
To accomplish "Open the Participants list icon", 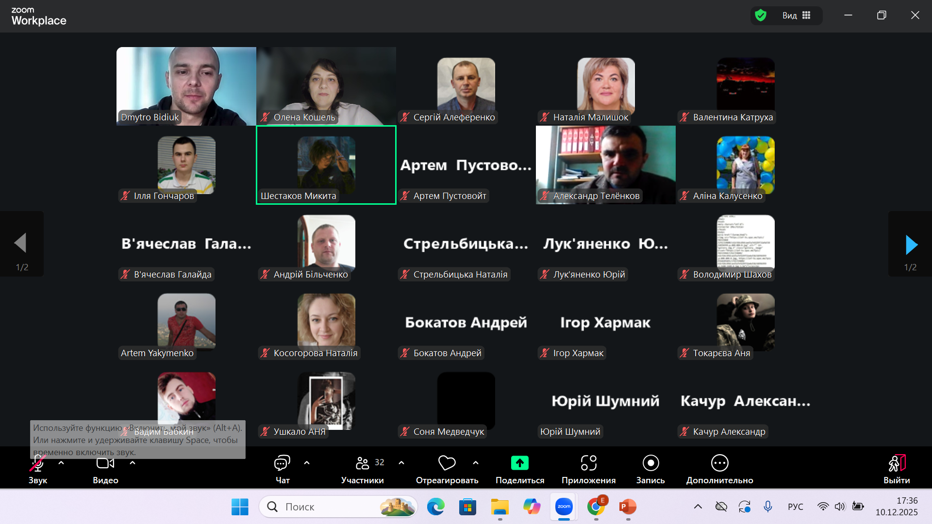I will pos(363,463).
